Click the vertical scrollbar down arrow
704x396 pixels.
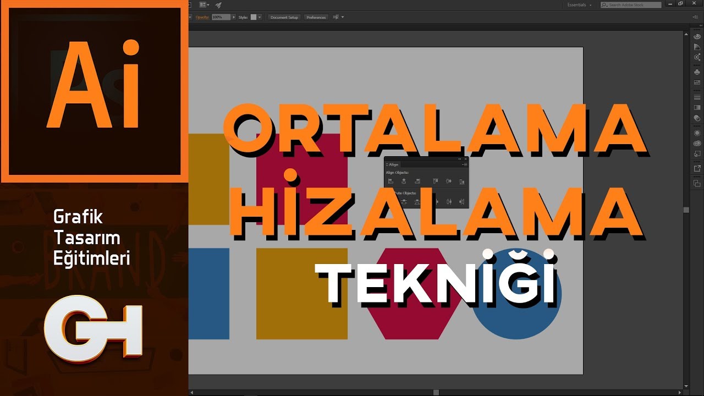(686, 386)
